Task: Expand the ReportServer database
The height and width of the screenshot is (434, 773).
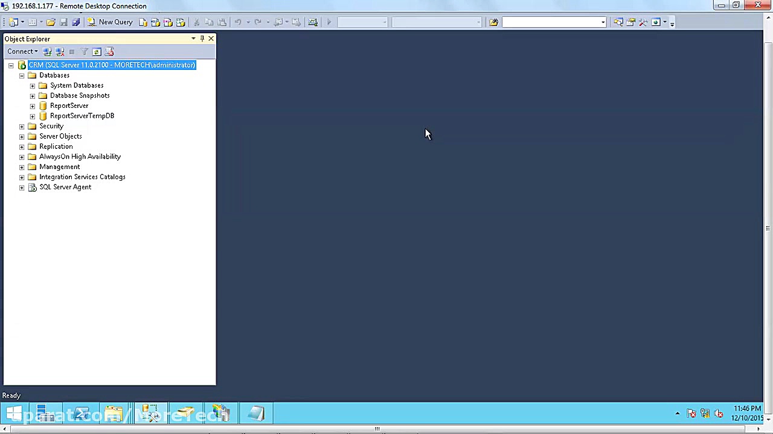Action: point(33,106)
